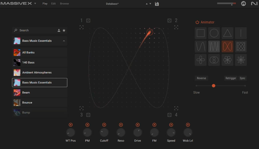Screen dimensions: 259x149
Task: Click the capture snapshot icon for corner 3
Action: (81, 108)
